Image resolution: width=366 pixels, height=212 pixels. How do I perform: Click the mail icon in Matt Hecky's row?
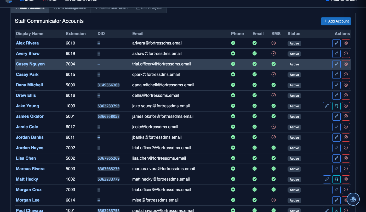coord(336,179)
